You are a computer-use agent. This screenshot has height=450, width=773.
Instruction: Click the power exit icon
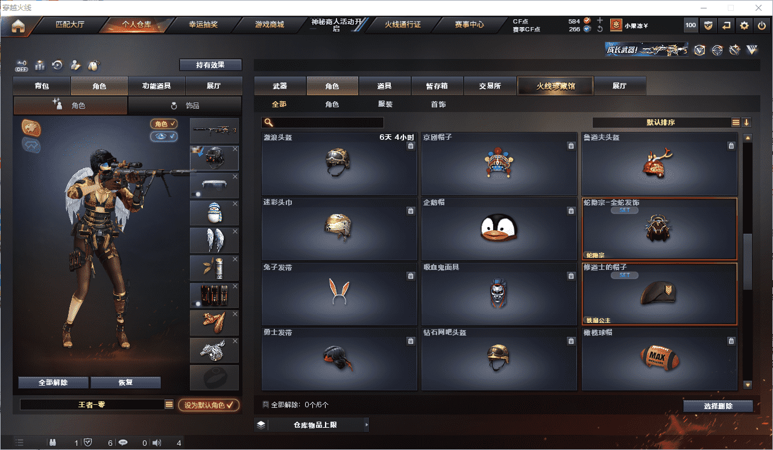762,25
